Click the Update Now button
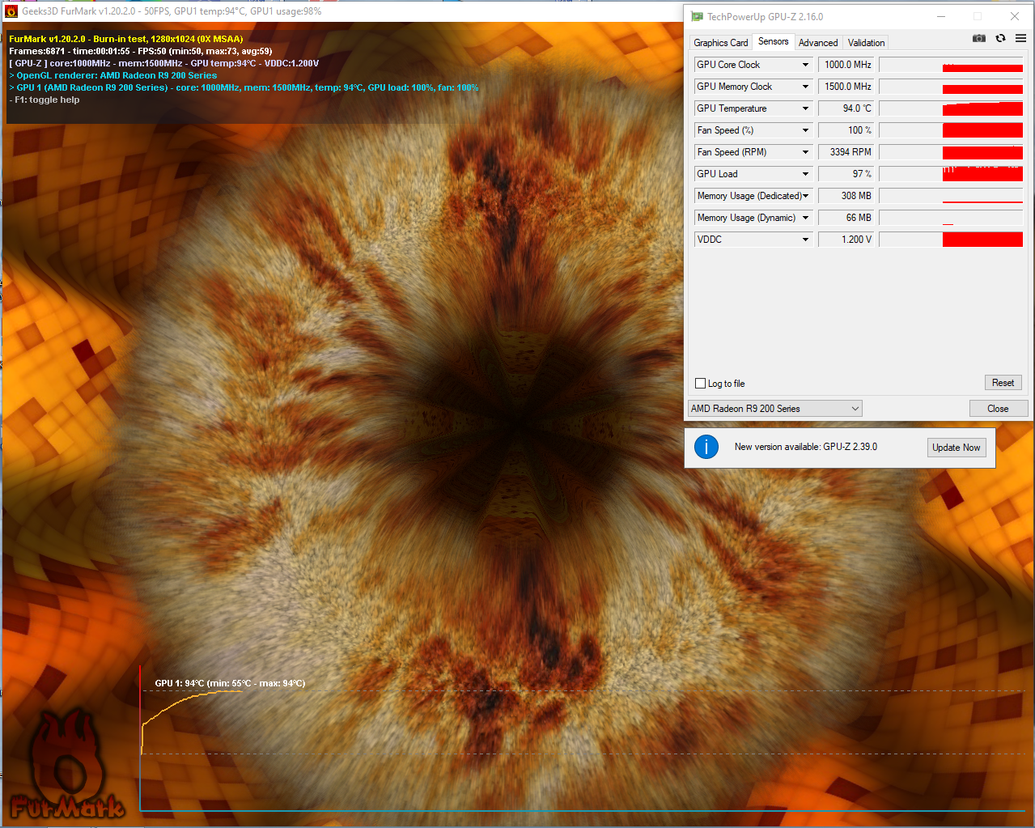 (x=956, y=448)
